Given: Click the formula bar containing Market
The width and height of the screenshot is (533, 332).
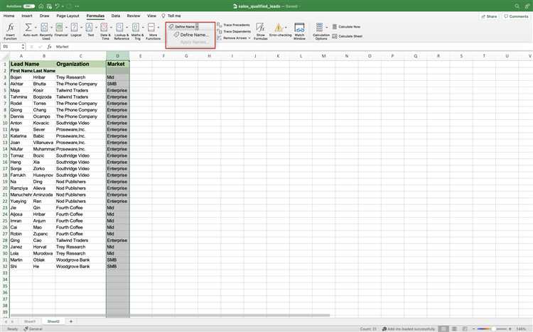Looking at the screenshot, I should (292, 47).
